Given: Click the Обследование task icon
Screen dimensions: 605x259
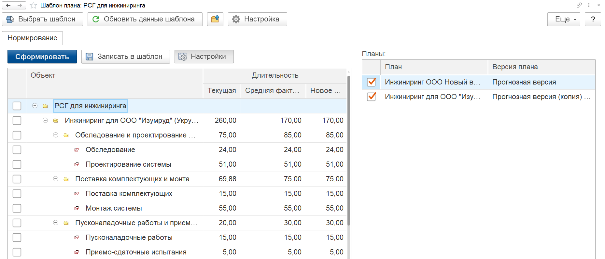Looking at the screenshot, I should pos(77,150).
